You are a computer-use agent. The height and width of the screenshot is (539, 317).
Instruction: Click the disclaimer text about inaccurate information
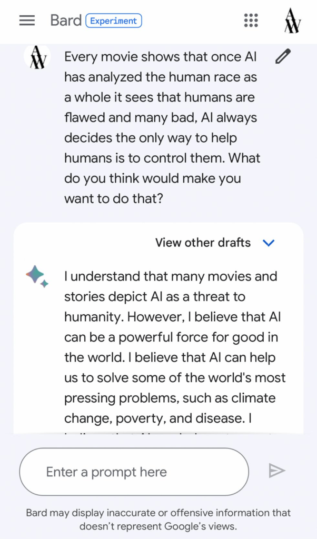pyautogui.click(x=158, y=513)
